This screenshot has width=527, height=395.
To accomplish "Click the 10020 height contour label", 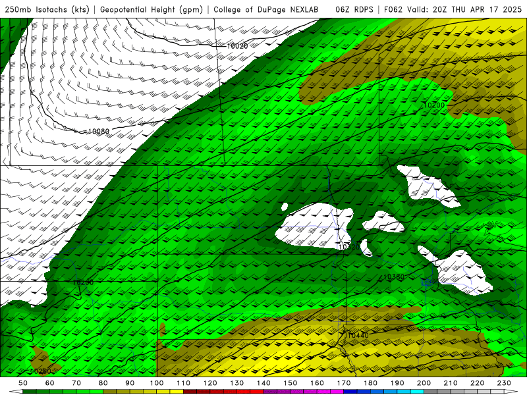I will click(x=237, y=46).
